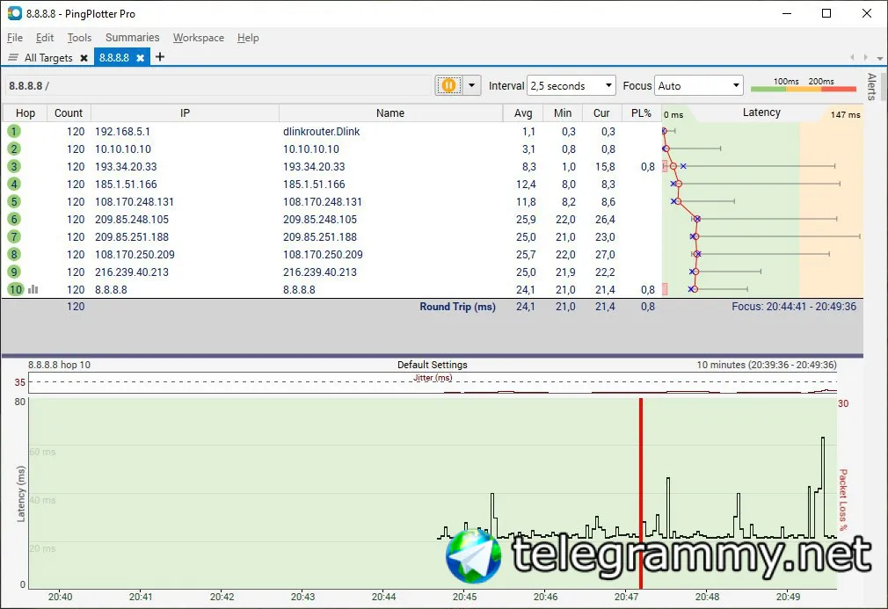Screen dimensions: 888x609
Task: Open the Workspace menu
Action: [x=198, y=38]
